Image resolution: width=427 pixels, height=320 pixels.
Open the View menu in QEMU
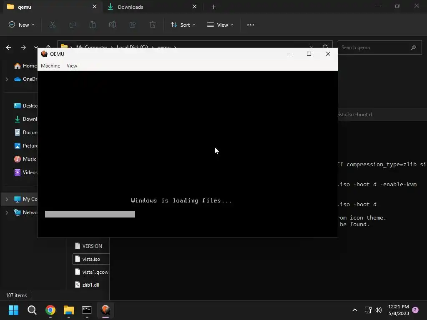[72, 65]
